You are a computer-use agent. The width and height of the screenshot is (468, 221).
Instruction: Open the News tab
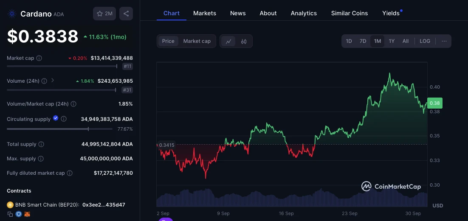238,14
